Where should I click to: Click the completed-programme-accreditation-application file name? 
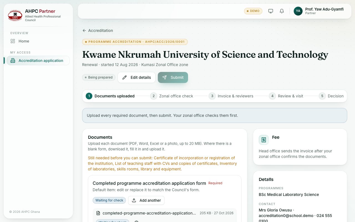coord(149,213)
